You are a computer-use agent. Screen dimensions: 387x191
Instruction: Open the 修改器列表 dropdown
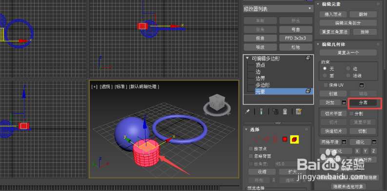(x=278, y=9)
